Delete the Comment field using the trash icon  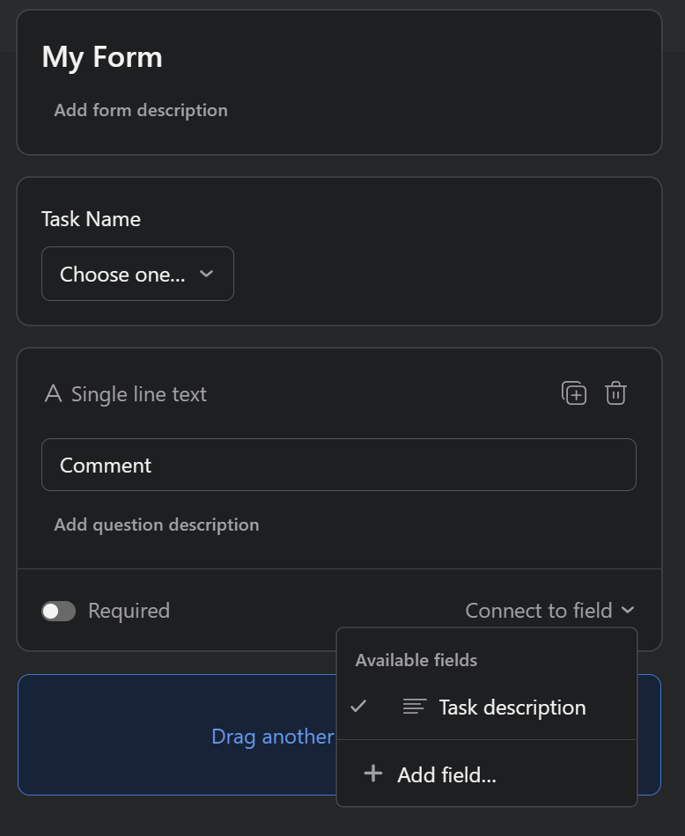pos(615,393)
